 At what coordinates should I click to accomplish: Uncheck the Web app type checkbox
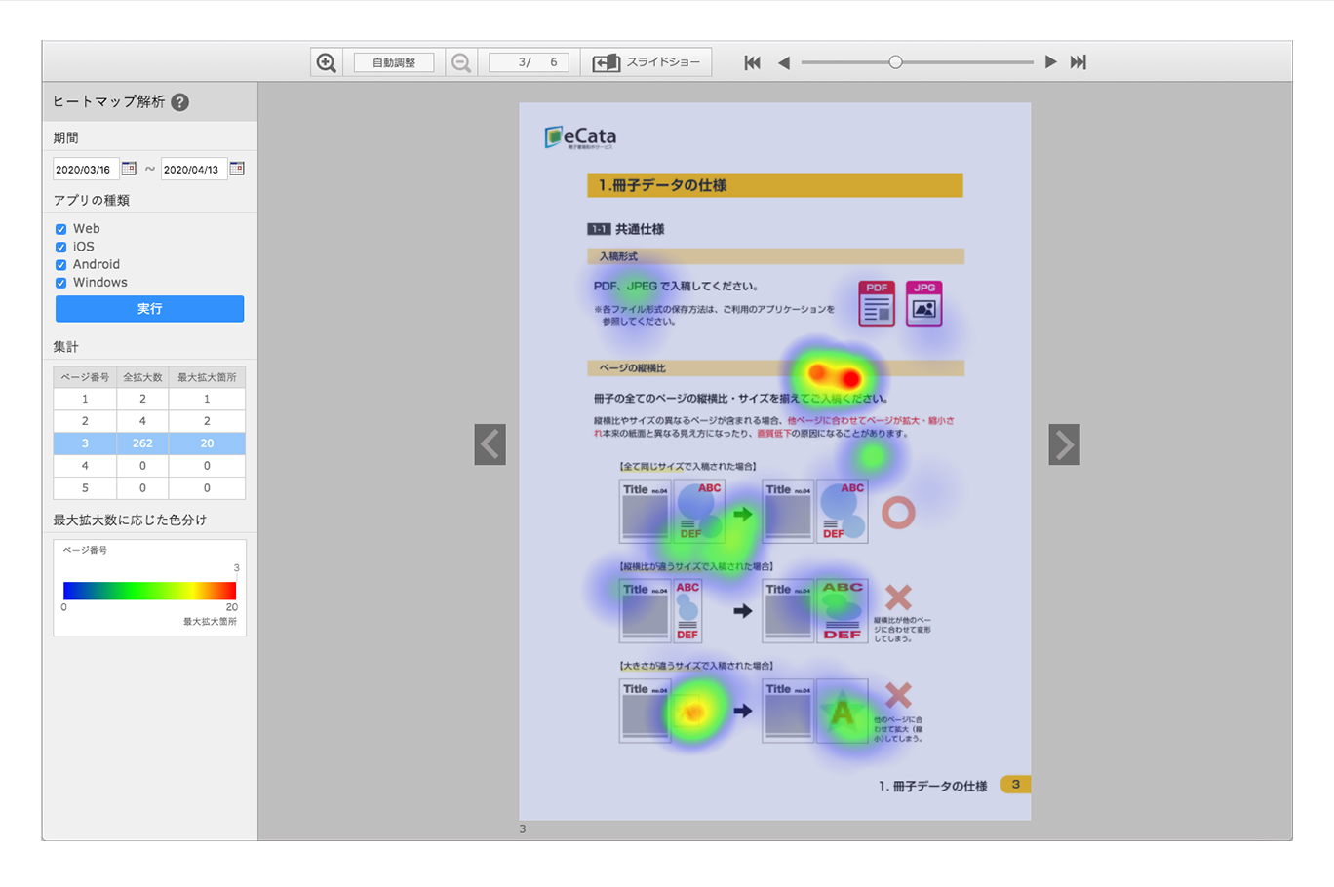61,229
